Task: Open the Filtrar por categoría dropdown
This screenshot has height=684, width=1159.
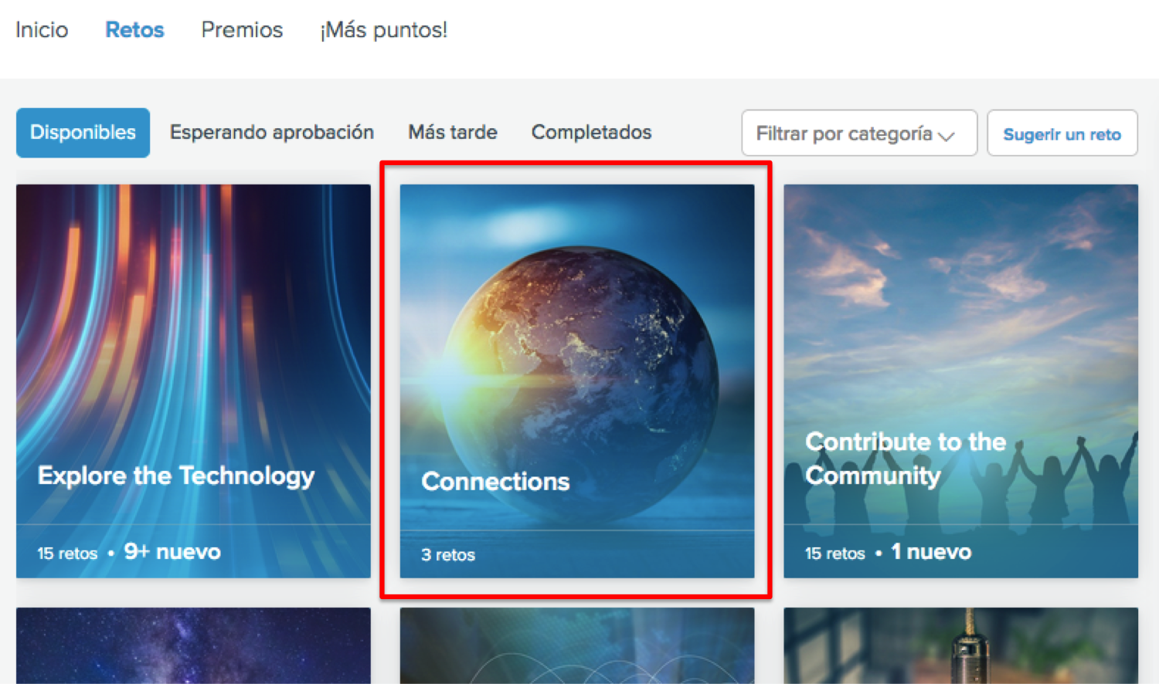Action: (x=844, y=134)
